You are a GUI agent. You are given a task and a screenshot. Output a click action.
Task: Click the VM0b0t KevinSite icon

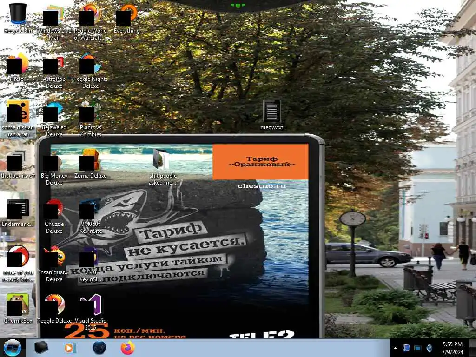click(91, 216)
